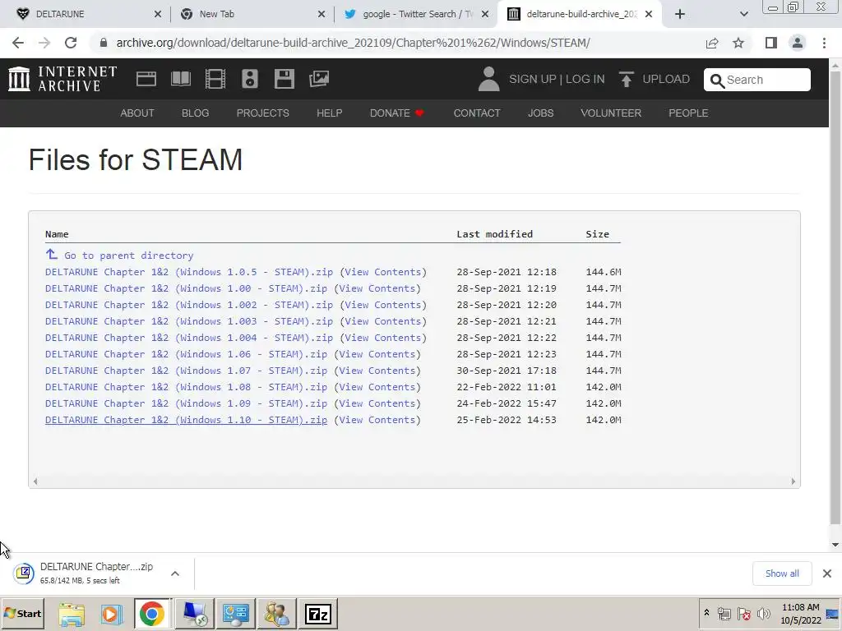842x631 pixels.
Task: Open the Internet Archive audio speaker icon
Action: click(x=250, y=80)
